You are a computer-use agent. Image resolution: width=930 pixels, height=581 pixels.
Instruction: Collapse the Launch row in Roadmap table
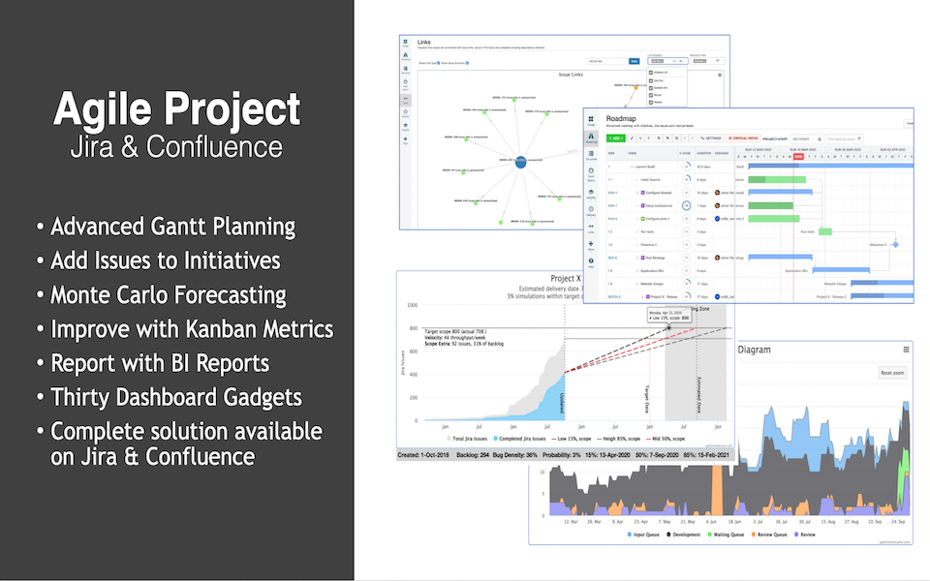pyautogui.click(x=632, y=167)
